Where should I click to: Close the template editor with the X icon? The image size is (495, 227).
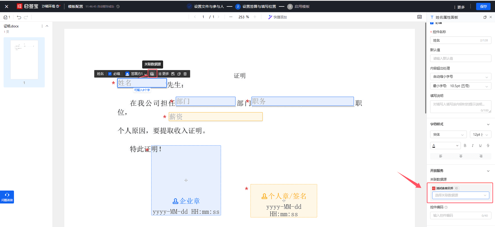7,6
